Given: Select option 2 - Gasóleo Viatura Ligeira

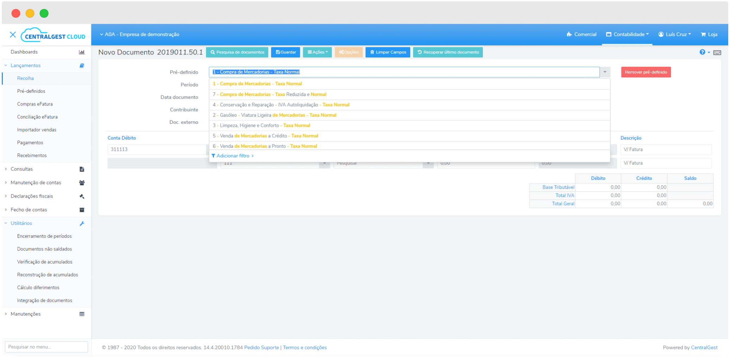Looking at the screenshot, I should pyautogui.click(x=409, y=115).
